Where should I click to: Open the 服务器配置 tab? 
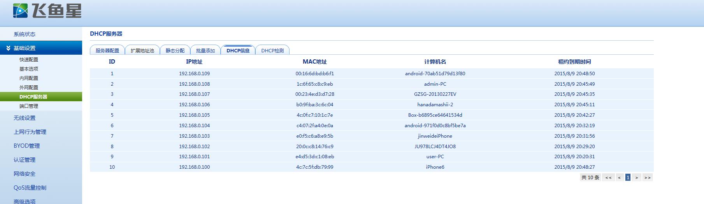point(107,50)
